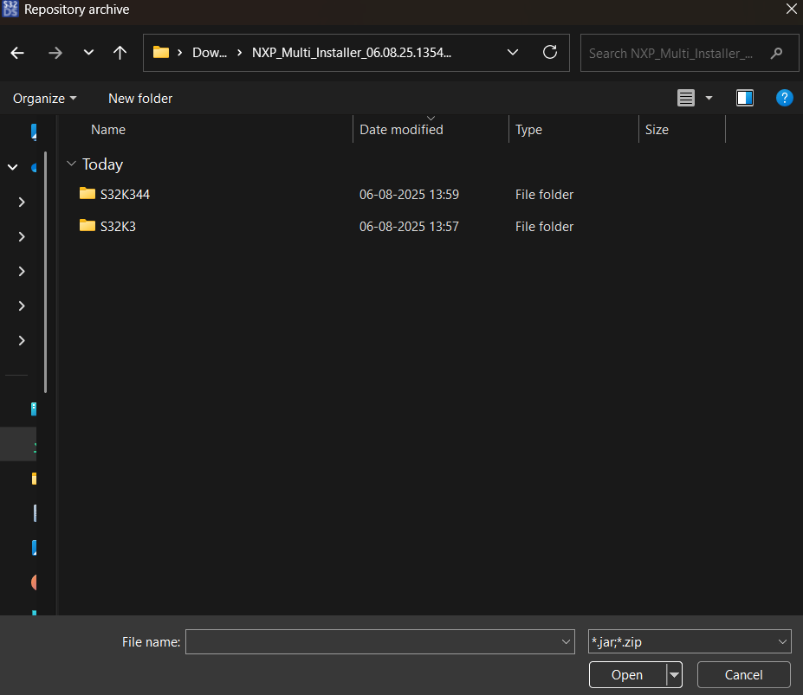The height and width of the screenshot is (695, 803).
Task: Expand the address bar history dropdown
Action: click(x=513, y=52)
